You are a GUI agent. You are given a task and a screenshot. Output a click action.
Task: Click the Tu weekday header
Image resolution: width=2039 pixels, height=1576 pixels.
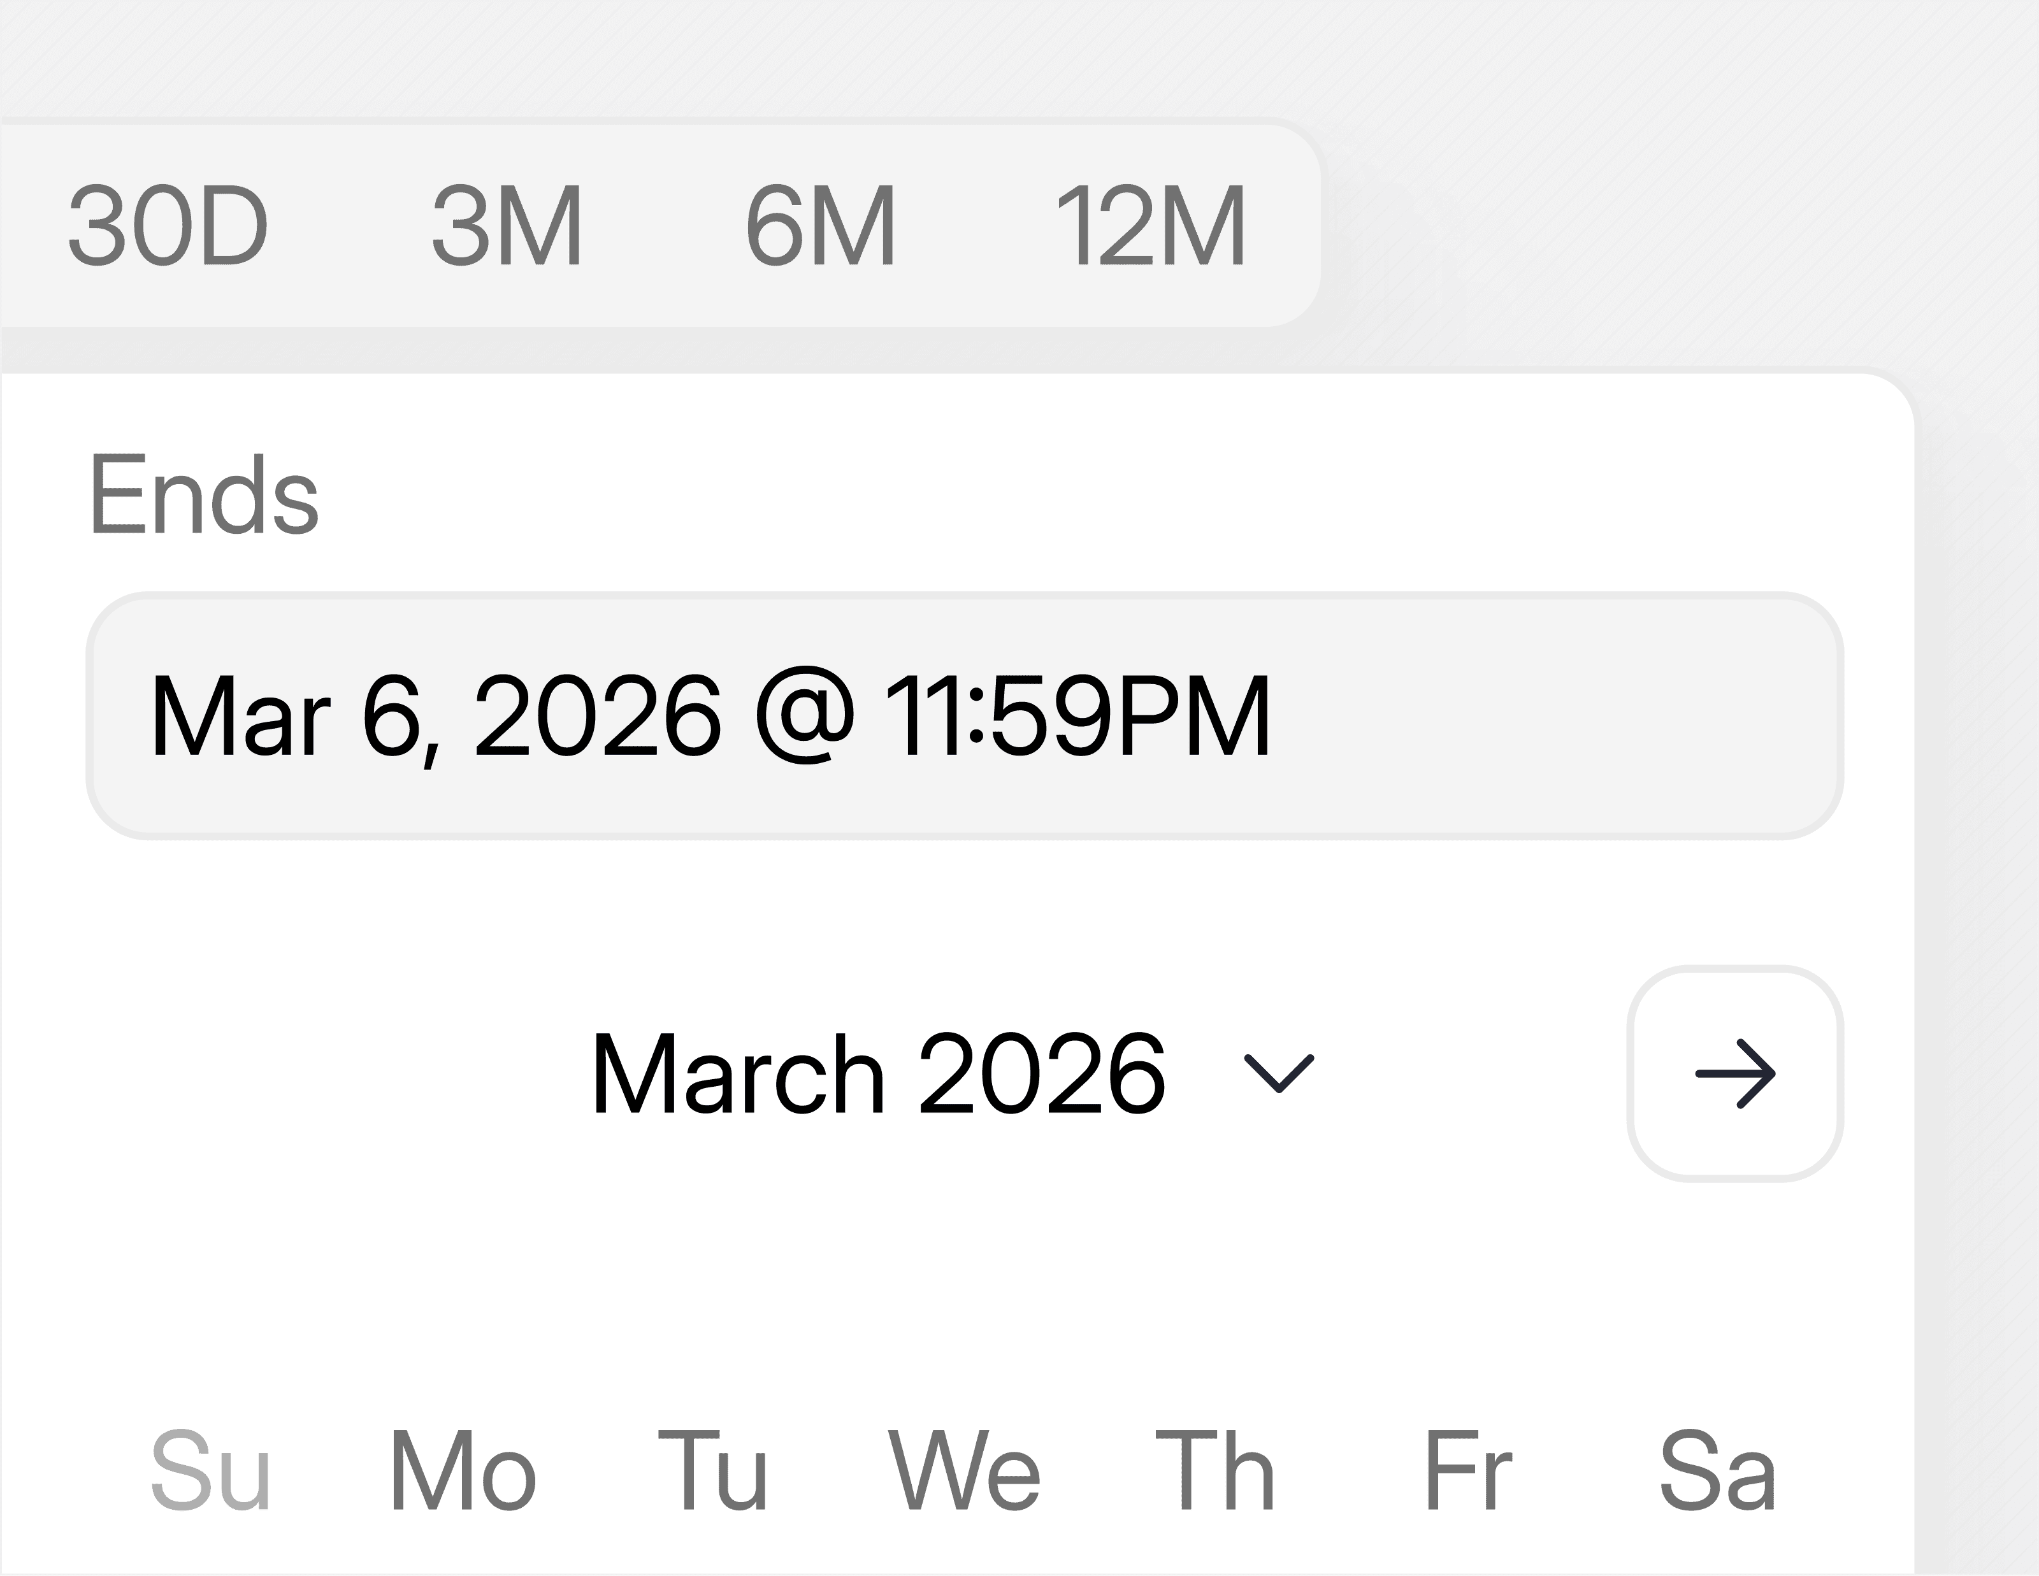pyautogui.click(x=712, y=1472)
